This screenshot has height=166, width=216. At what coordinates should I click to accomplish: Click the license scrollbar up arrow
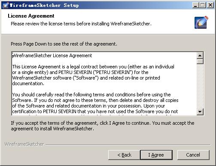200,55
